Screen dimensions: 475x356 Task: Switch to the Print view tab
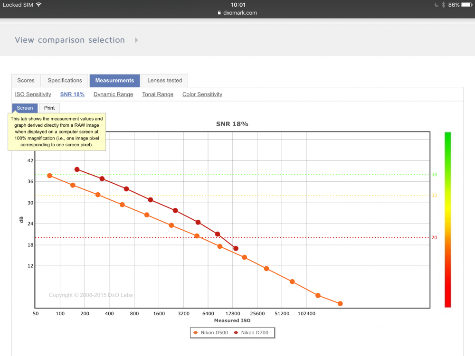pos(49,108)
